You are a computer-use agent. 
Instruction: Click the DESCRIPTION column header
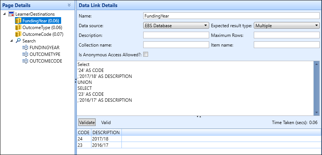point(106,132)
